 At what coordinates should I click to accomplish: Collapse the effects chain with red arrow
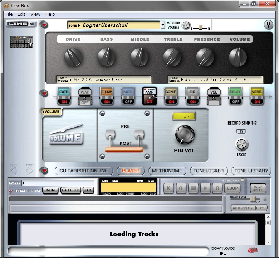click(x=45, y=94)
